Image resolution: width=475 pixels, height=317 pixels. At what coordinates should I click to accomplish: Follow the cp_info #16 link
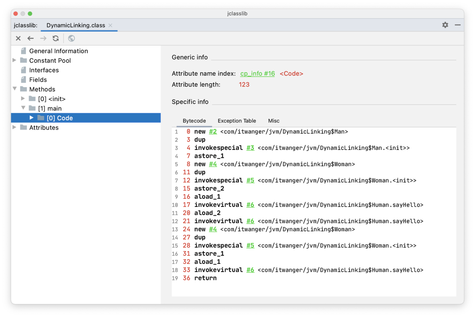(257, 73)
